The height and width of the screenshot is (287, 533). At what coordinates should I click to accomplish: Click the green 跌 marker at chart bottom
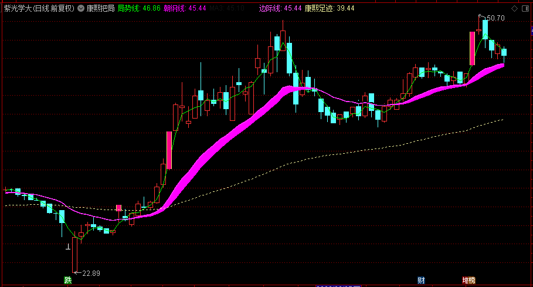pyautogui.click(x=68, y=280)
